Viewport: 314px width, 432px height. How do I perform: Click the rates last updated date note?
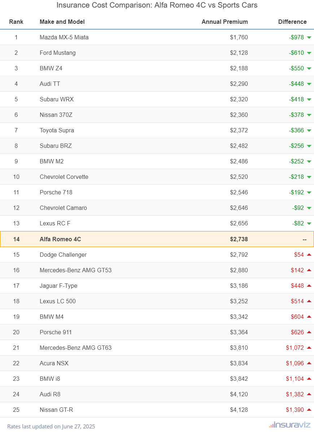coord(51,426)
